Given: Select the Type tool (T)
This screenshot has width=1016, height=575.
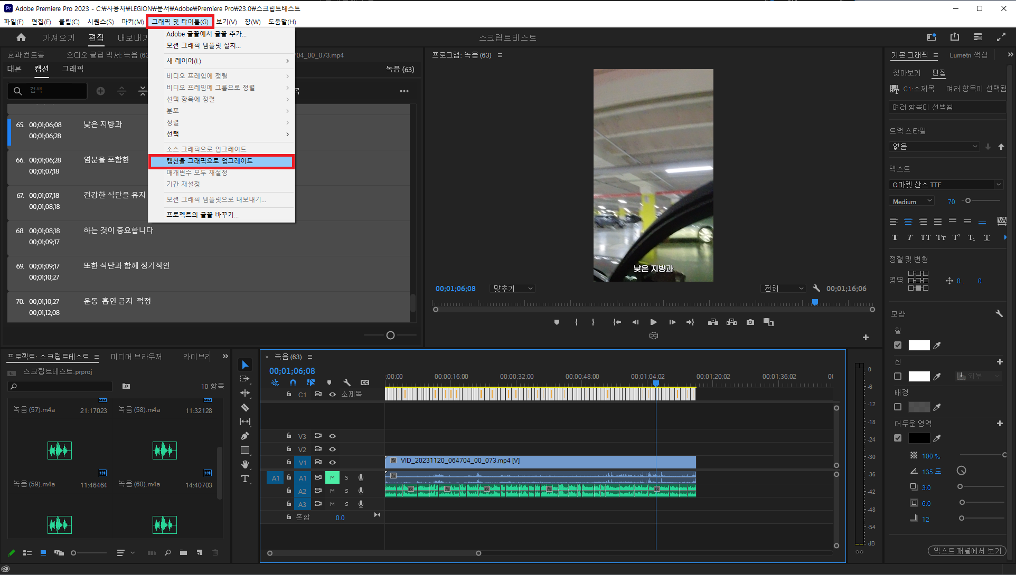Looking at the screenshot, I should 245,479.
